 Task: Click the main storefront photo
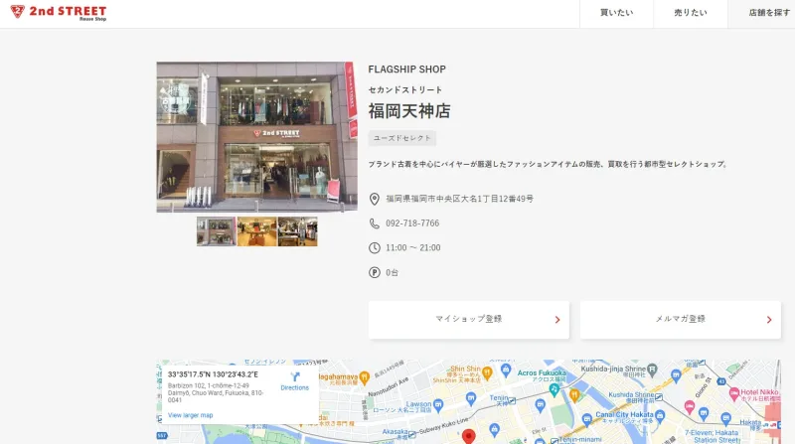tap(256, 137)
